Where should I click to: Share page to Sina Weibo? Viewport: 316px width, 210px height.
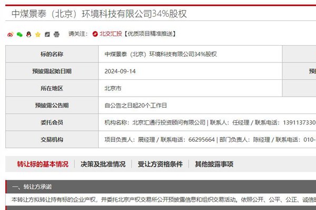(10, 35)
